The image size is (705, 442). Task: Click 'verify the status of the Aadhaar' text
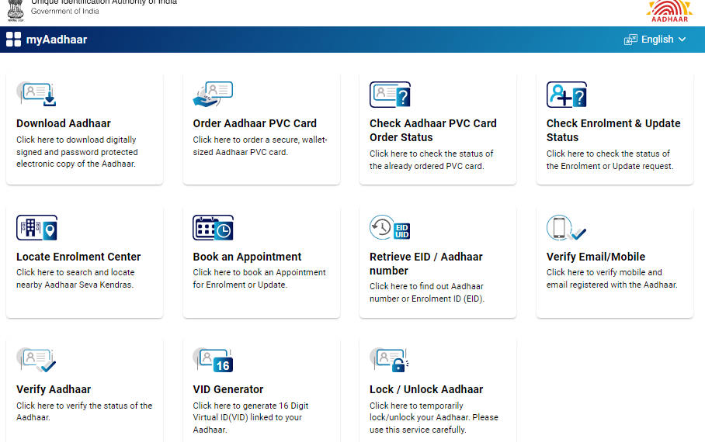(x=84, y=412)
